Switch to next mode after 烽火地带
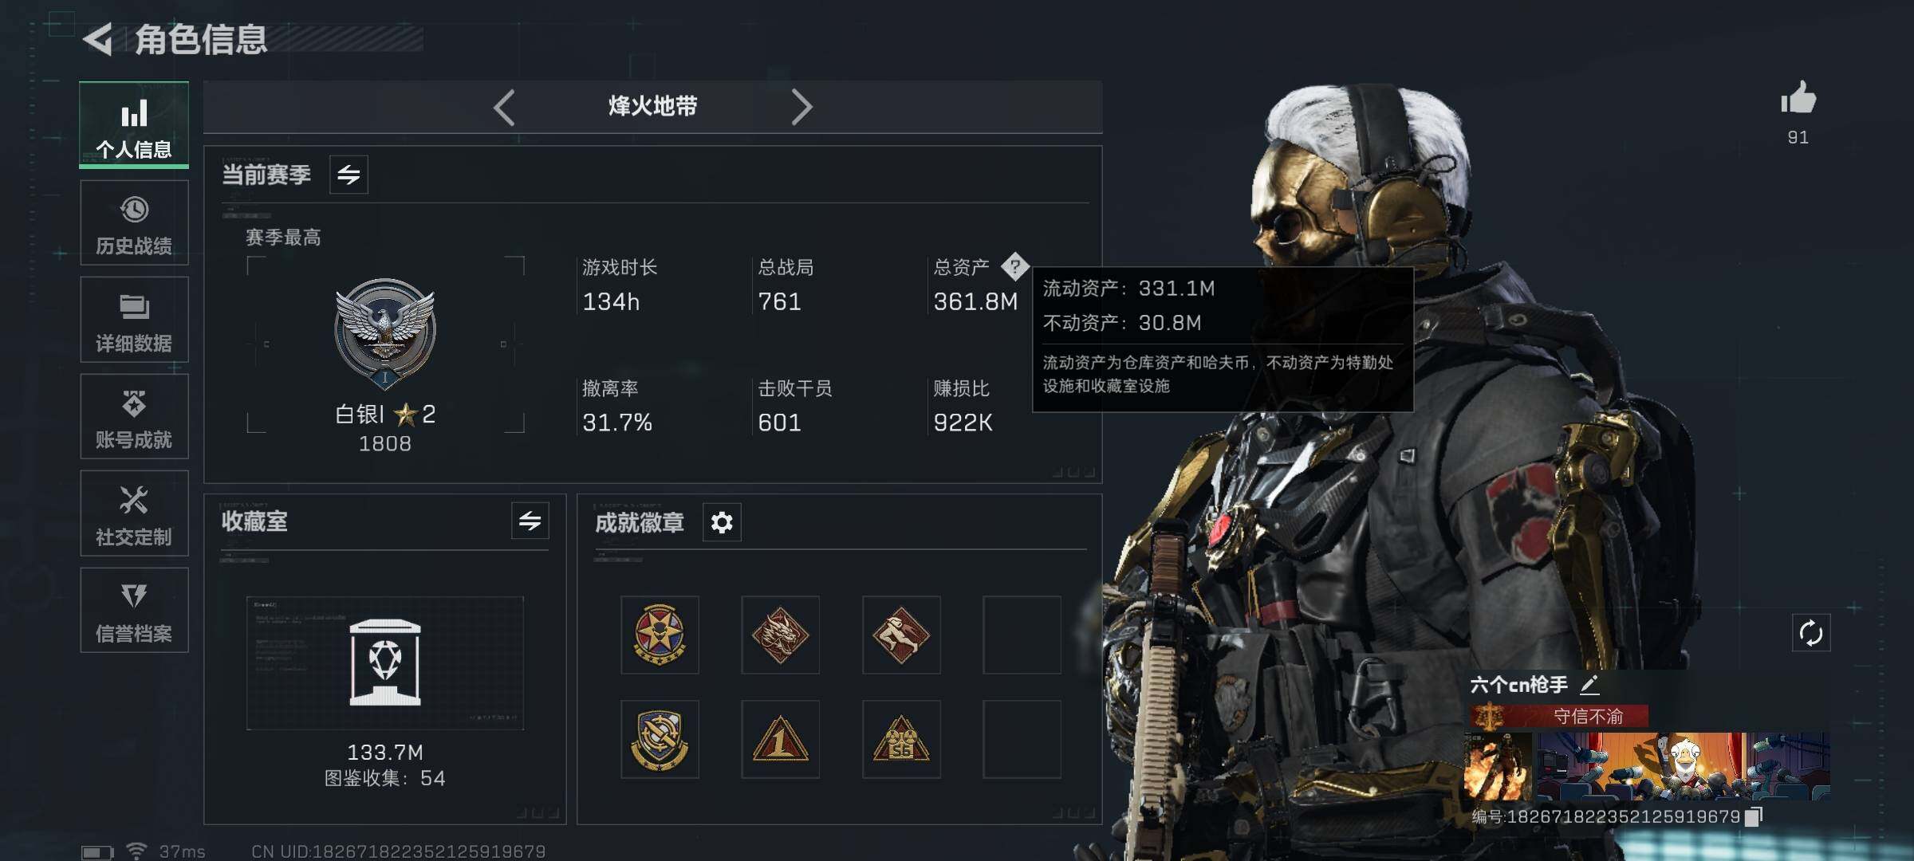Viewport: 1914px width, 861px height. [801, 107]
